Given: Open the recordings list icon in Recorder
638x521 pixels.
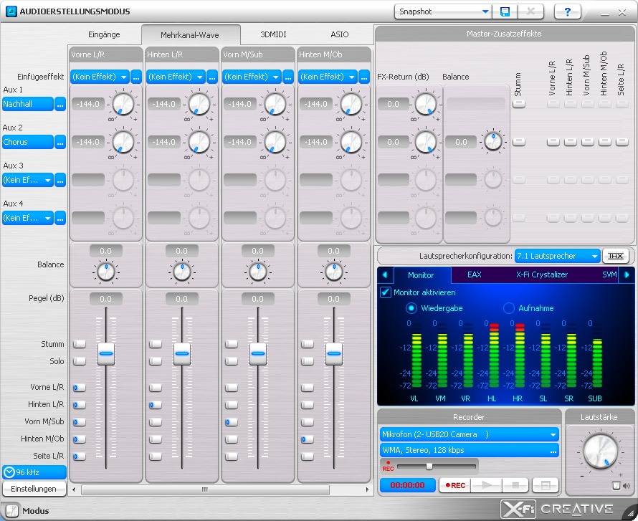Looking at the screenshot, I should point(545,485).
